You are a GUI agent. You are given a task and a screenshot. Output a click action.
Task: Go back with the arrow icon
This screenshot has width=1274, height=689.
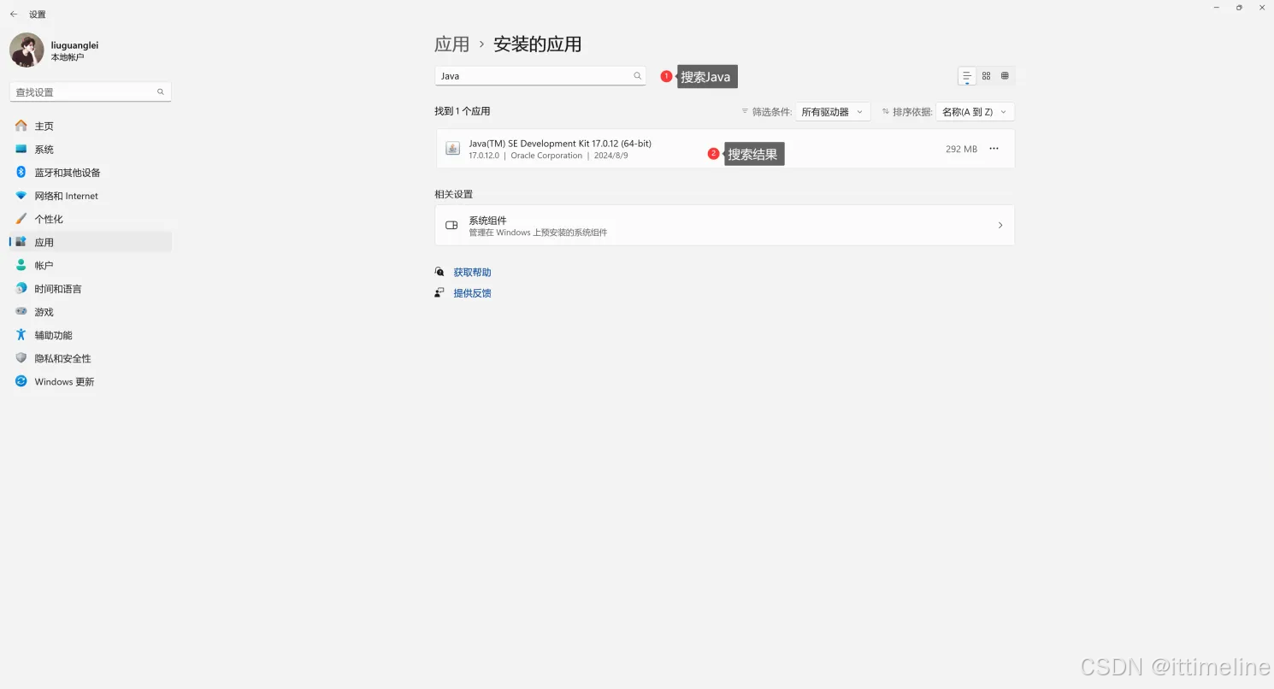pos(14,15)
